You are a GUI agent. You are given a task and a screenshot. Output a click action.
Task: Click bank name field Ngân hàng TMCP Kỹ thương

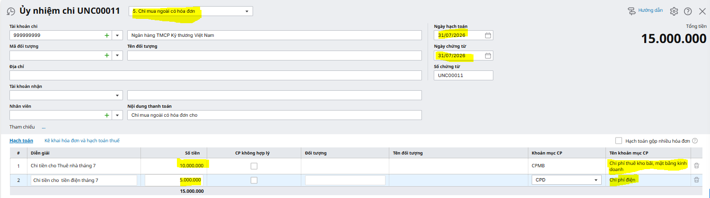(274, 35)
